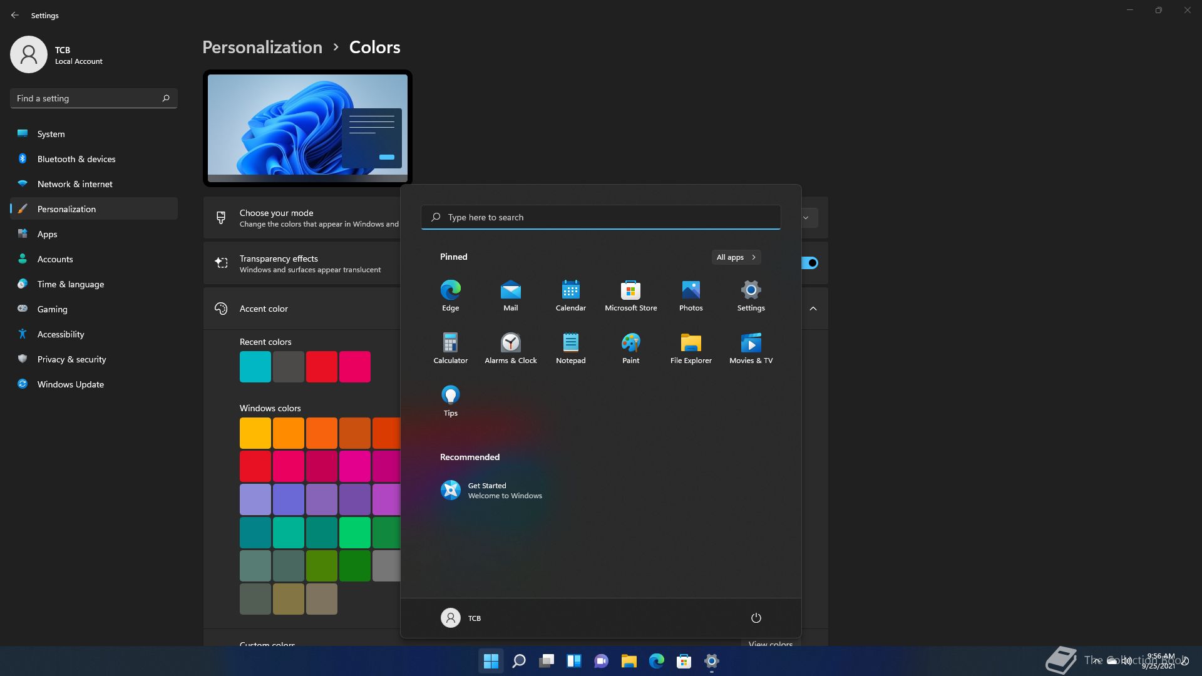
Task: Open Chat icon on taskbar
Action: (x=601, y=661)
